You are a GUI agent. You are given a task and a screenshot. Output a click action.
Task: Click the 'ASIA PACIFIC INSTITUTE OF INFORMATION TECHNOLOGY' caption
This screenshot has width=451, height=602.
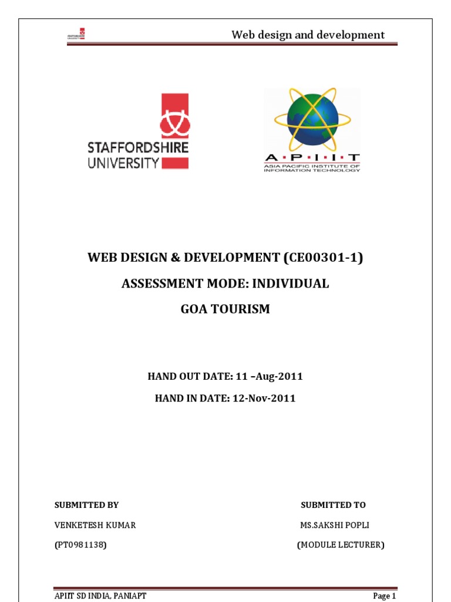(x=312, y=168)
